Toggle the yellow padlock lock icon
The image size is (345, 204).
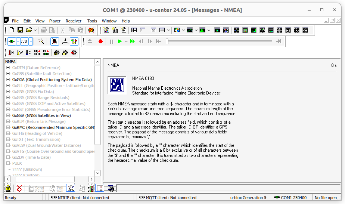pyautogui.click(x=8, y=188)
